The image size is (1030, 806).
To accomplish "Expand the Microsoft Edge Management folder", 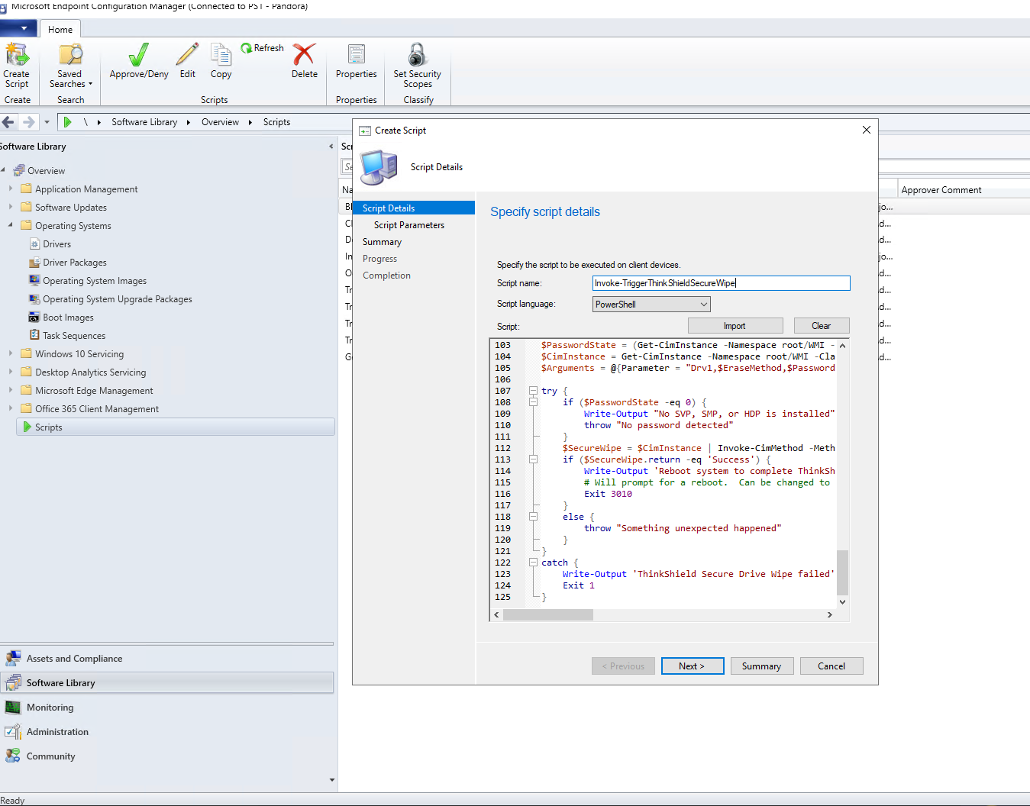I will point(11,390).
